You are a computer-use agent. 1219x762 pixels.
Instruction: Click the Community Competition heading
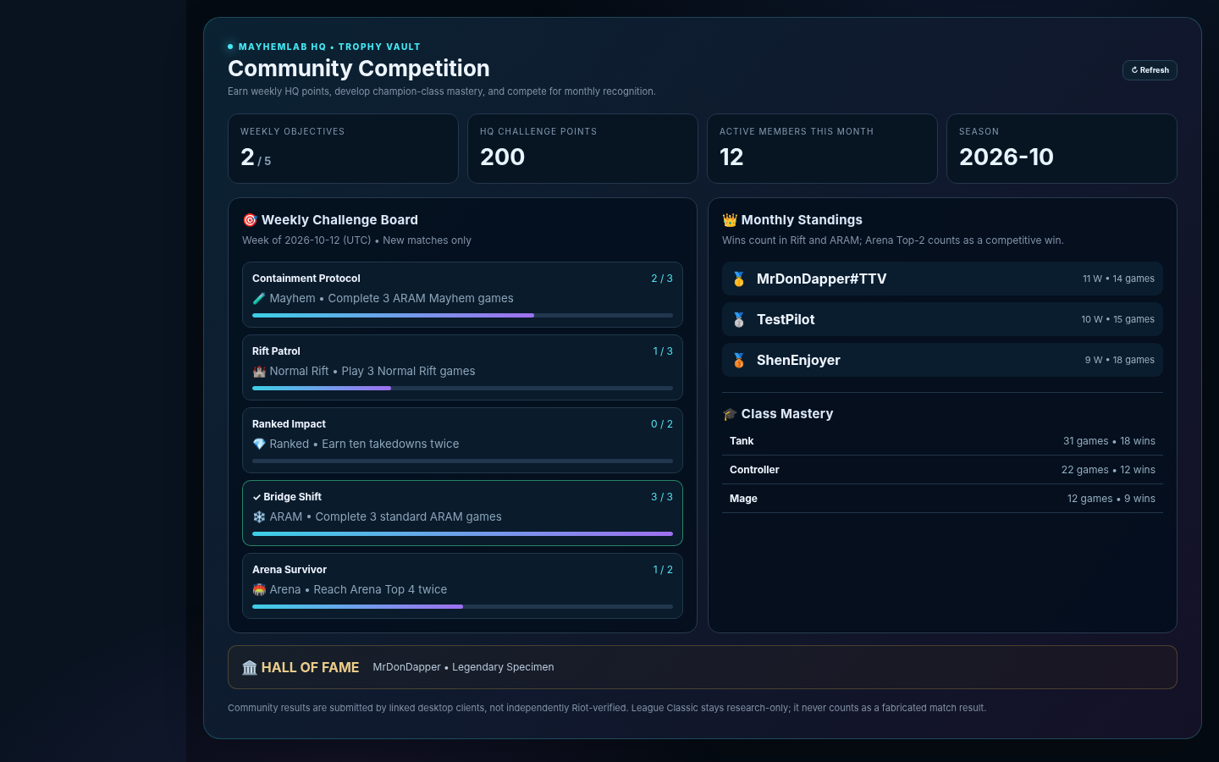click(x=359, y=69)
